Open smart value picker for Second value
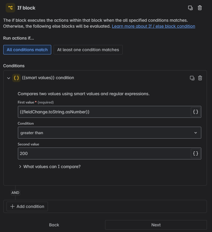This screenshot has height=232, width=212. click(196, 153)
